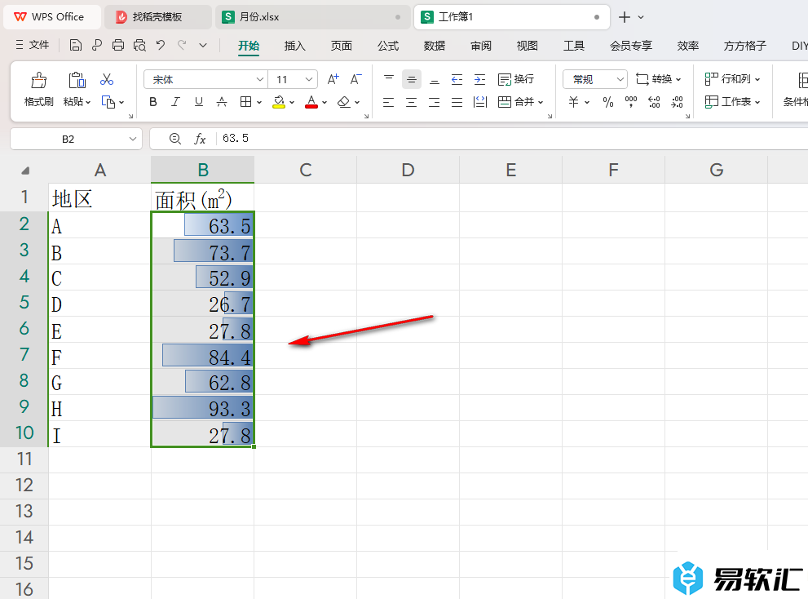Screen dimensions: 808x599
Task: Decrease indent icon
Action: pyautogui.click(x=457, y=79)
